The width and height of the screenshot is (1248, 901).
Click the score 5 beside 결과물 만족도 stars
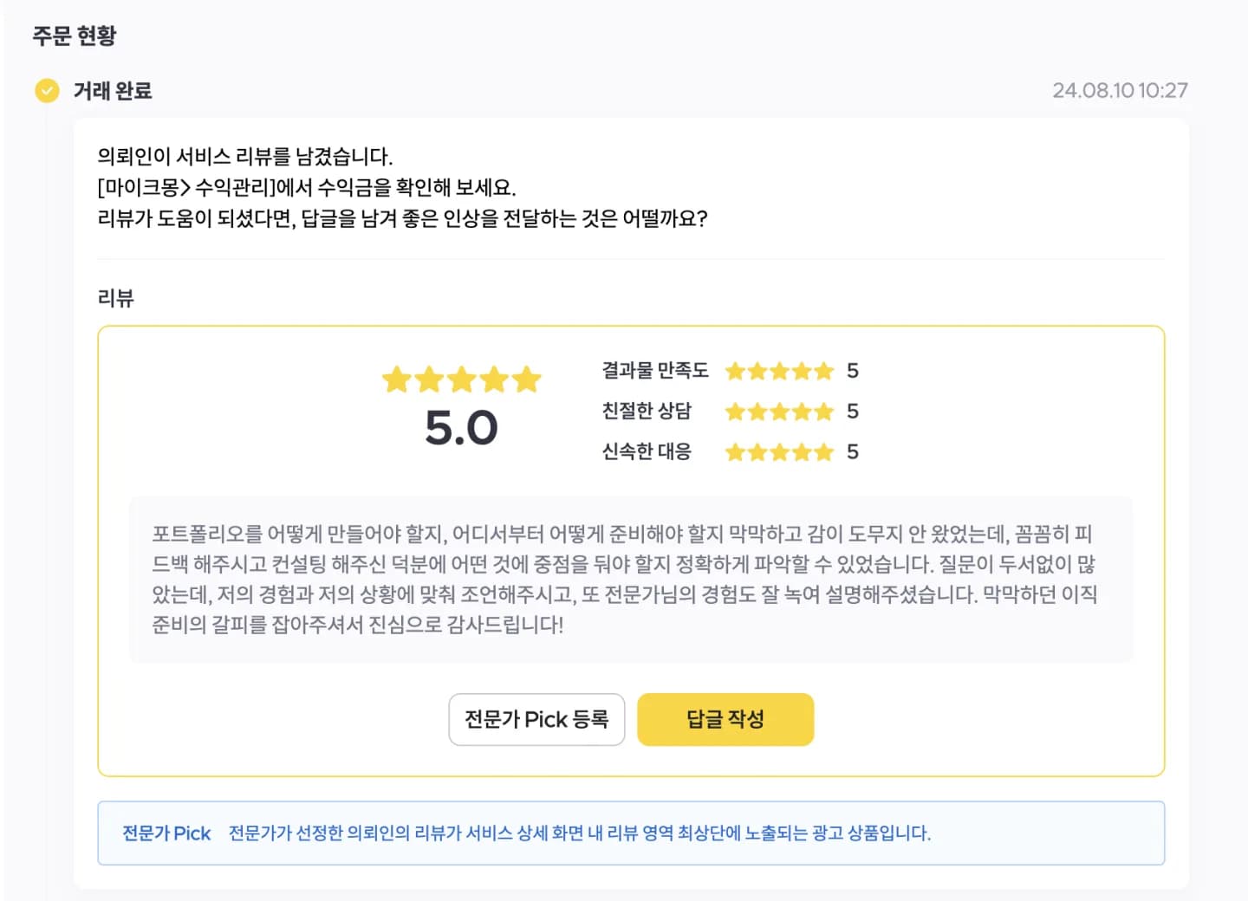point(853,371)
